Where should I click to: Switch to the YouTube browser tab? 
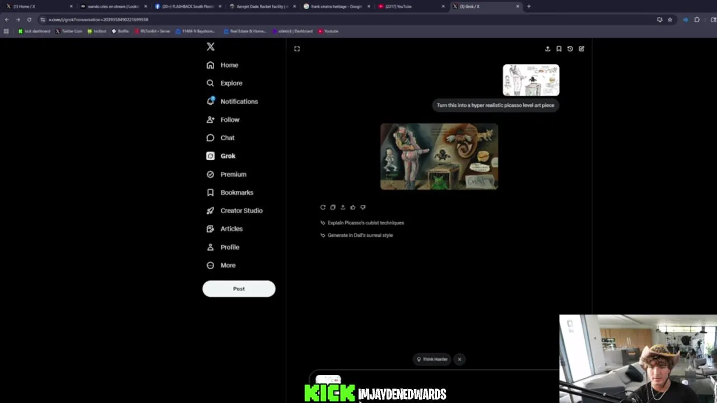(x=412, y=6)
